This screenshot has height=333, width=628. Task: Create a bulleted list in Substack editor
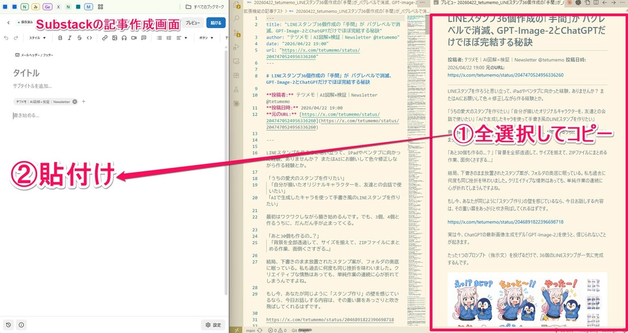coord(159,38)
